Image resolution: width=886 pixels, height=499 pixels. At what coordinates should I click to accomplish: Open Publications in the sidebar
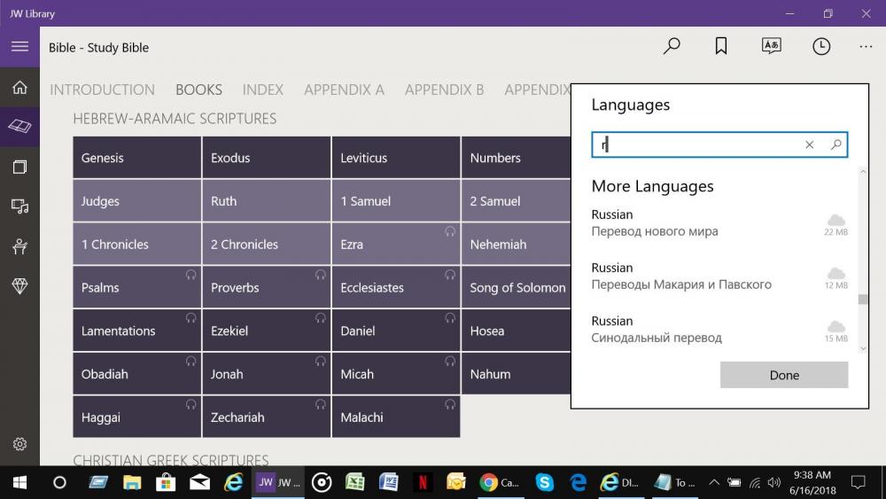[19, 167]
